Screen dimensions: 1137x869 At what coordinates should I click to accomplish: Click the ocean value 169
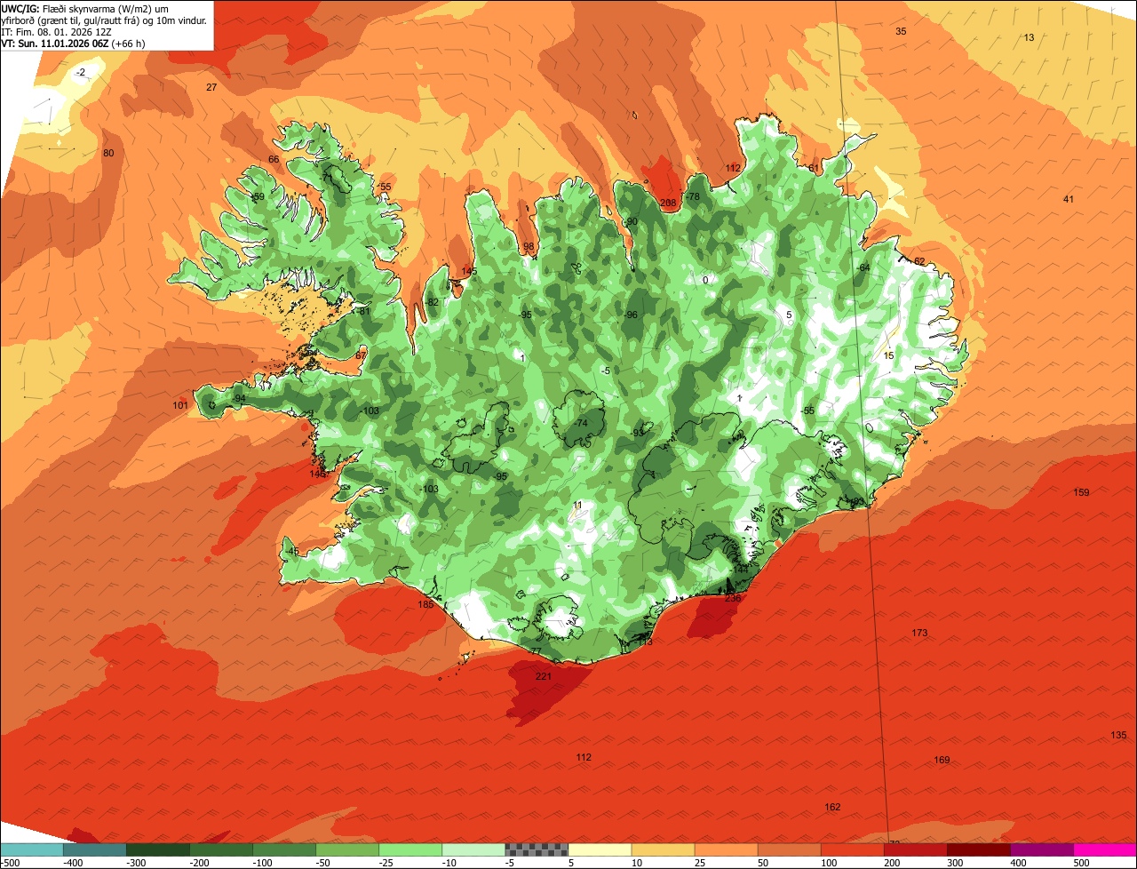pyautogui.click(x=942, y=760)
